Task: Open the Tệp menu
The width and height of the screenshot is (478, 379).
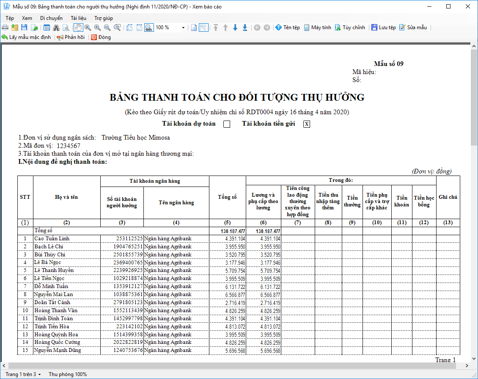Action: click(x=10, y=18)
